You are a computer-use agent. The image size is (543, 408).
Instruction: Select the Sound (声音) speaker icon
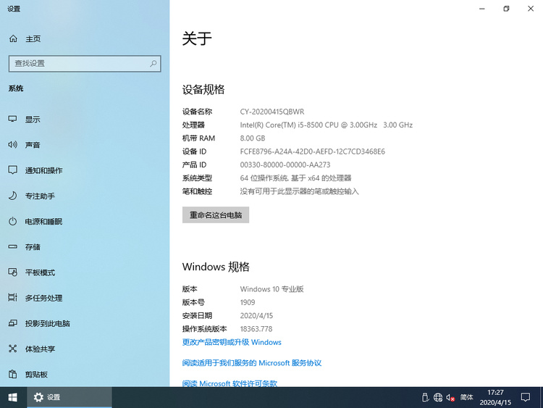pos(12,145)
